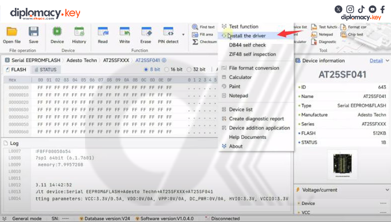This screenshot has height=222, width=391.
Task: Choose About menu entry
Action: (x=256, y=147)
